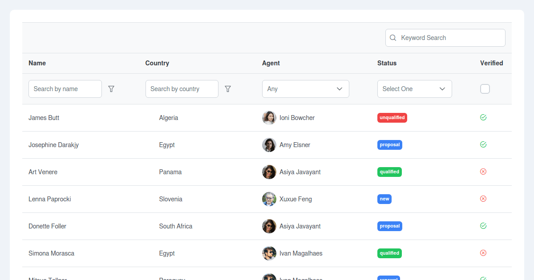Click the chevron on the Agent dropdown
This screenshot has height=280, width=534.
click(340, 89)
